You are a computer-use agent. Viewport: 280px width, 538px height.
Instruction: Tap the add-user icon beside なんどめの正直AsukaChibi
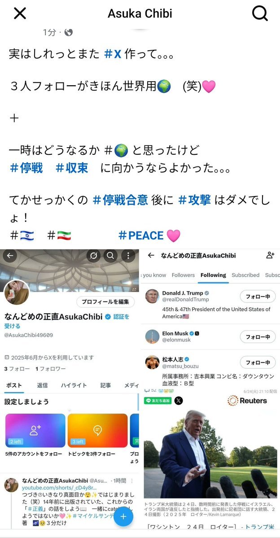click(x=271, y=255)
